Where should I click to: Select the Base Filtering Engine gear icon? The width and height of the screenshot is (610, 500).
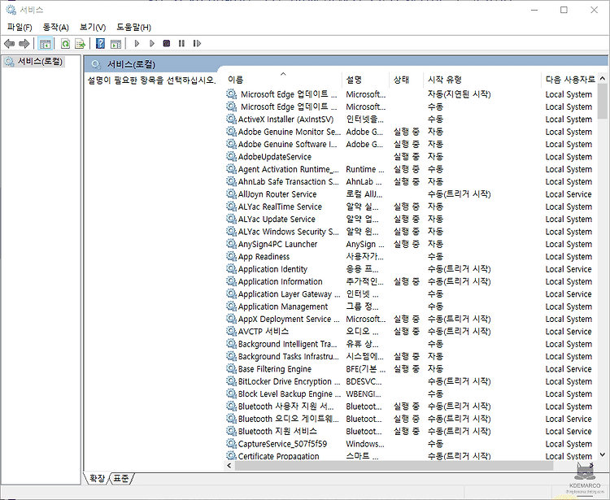click(x=232, y=368)
